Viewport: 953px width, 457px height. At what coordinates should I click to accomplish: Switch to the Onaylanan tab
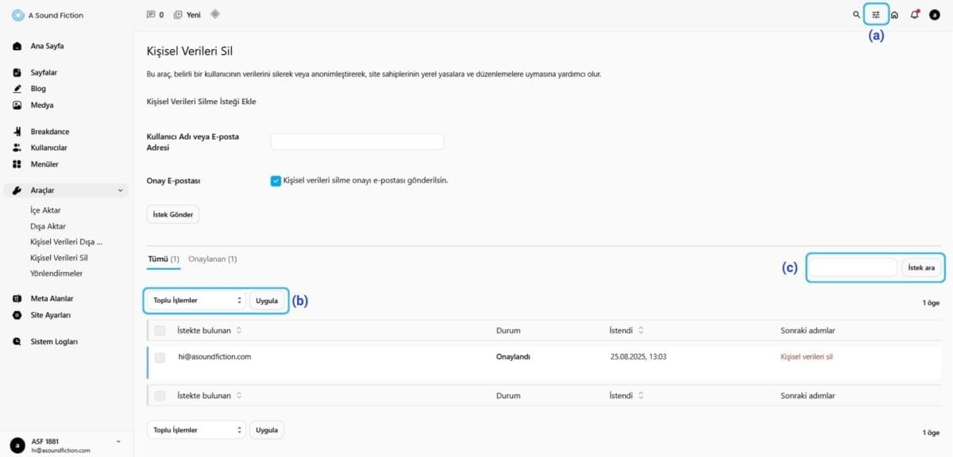tap(212, 259)
